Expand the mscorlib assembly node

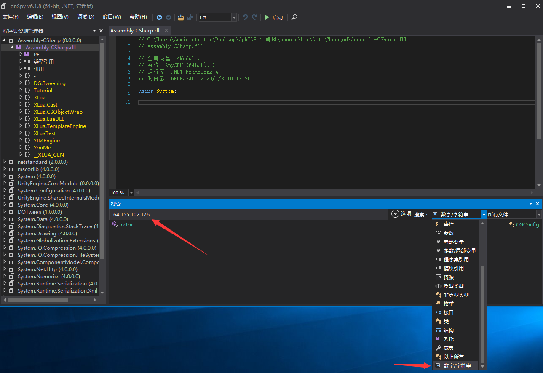[x=5, y=169]
